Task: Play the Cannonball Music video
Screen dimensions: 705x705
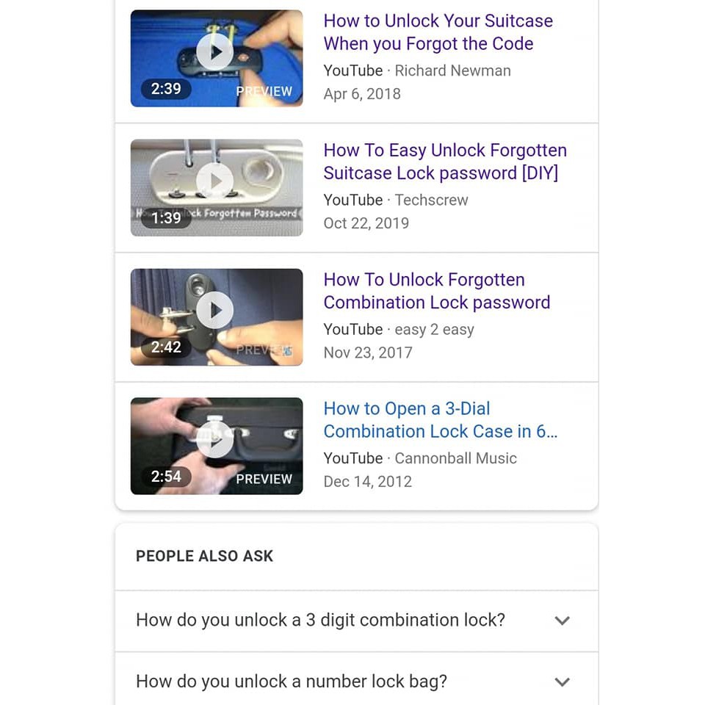Action: 215,439
